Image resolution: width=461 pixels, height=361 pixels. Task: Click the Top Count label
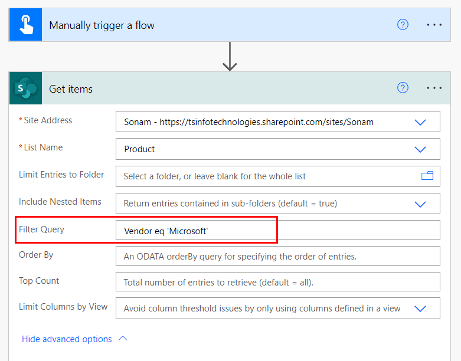pyautogui.click(x=39, y=281)
